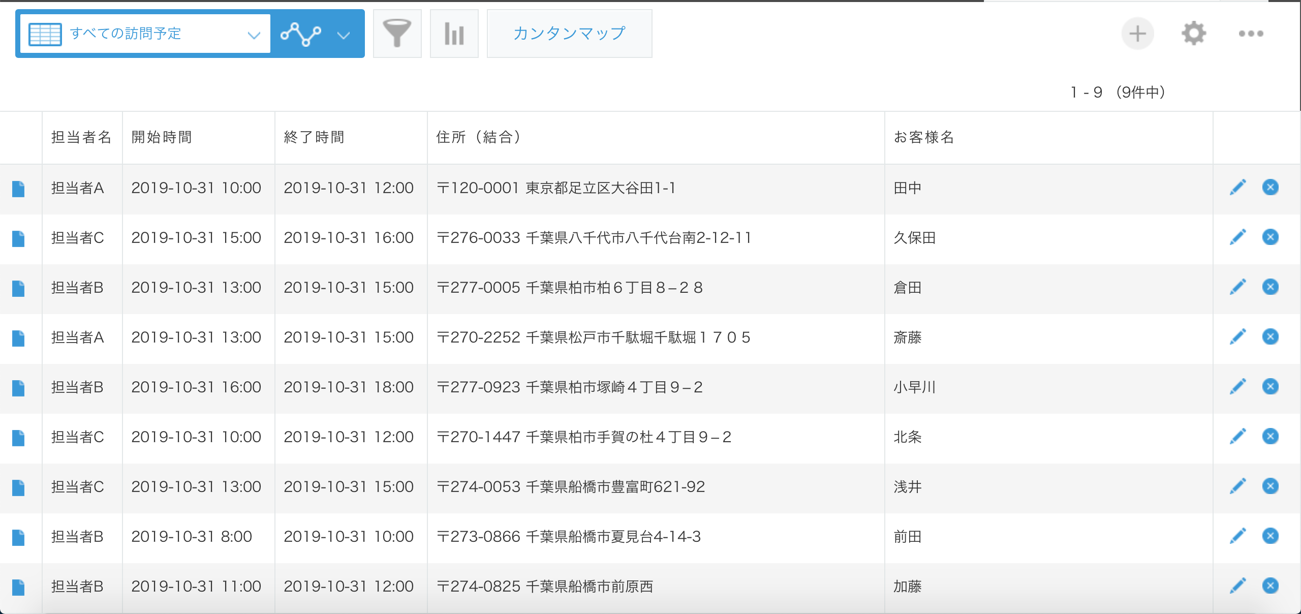The width and height of the screenshot is (1301, 614).
Task: Select address 〒274-0053 千葉県船橋市豊富町621-92
Action: tap(571, 487)
